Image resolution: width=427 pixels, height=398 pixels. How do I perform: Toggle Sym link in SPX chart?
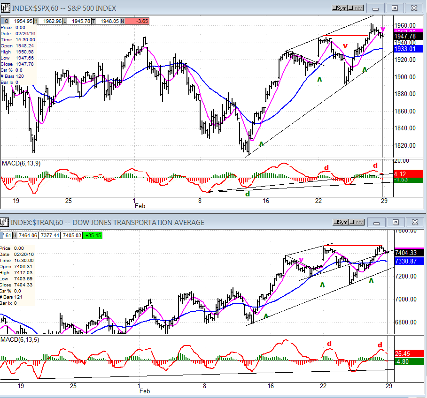[x=340, y=8]
